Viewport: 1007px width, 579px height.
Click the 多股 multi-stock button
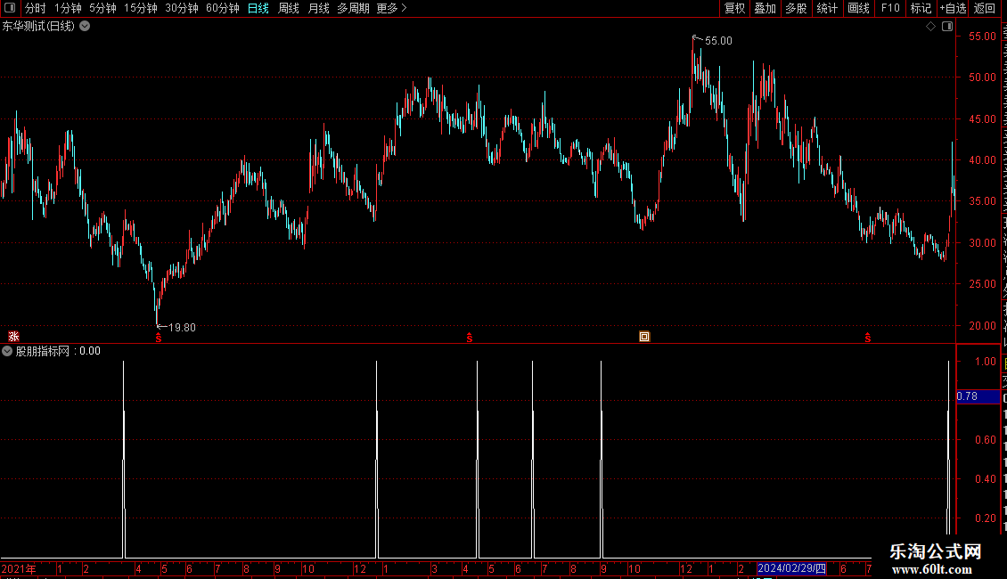click(x=797, y=8)
